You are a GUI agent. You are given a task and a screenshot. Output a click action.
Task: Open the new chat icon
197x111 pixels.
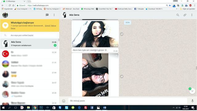click(47, 15)
